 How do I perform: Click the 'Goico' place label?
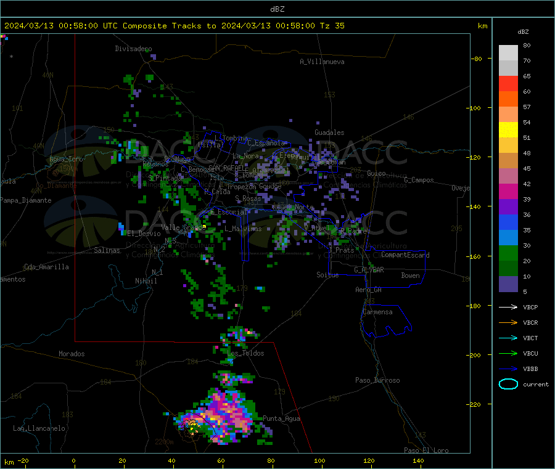376,173
